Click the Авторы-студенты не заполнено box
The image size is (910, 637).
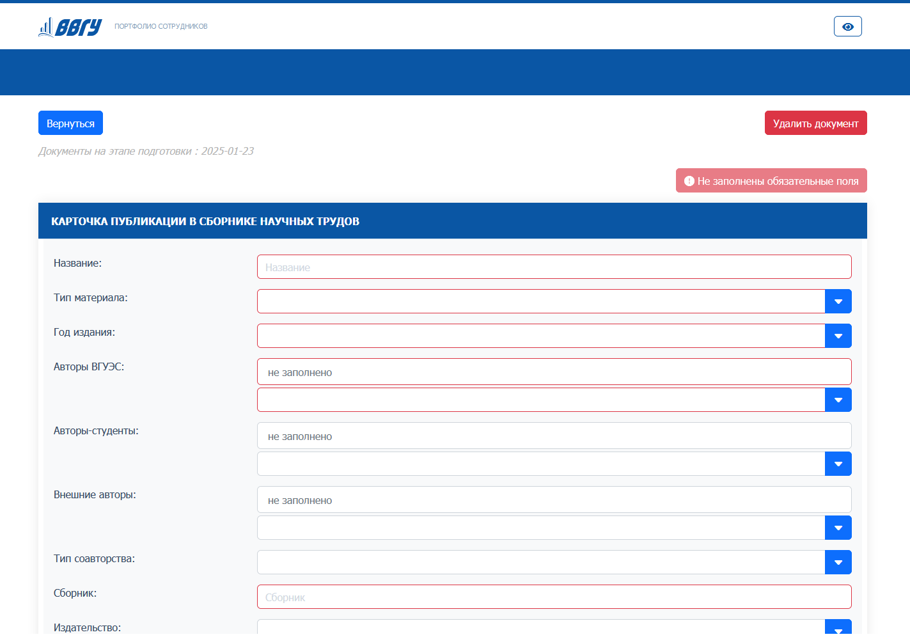tap(554, 436)
